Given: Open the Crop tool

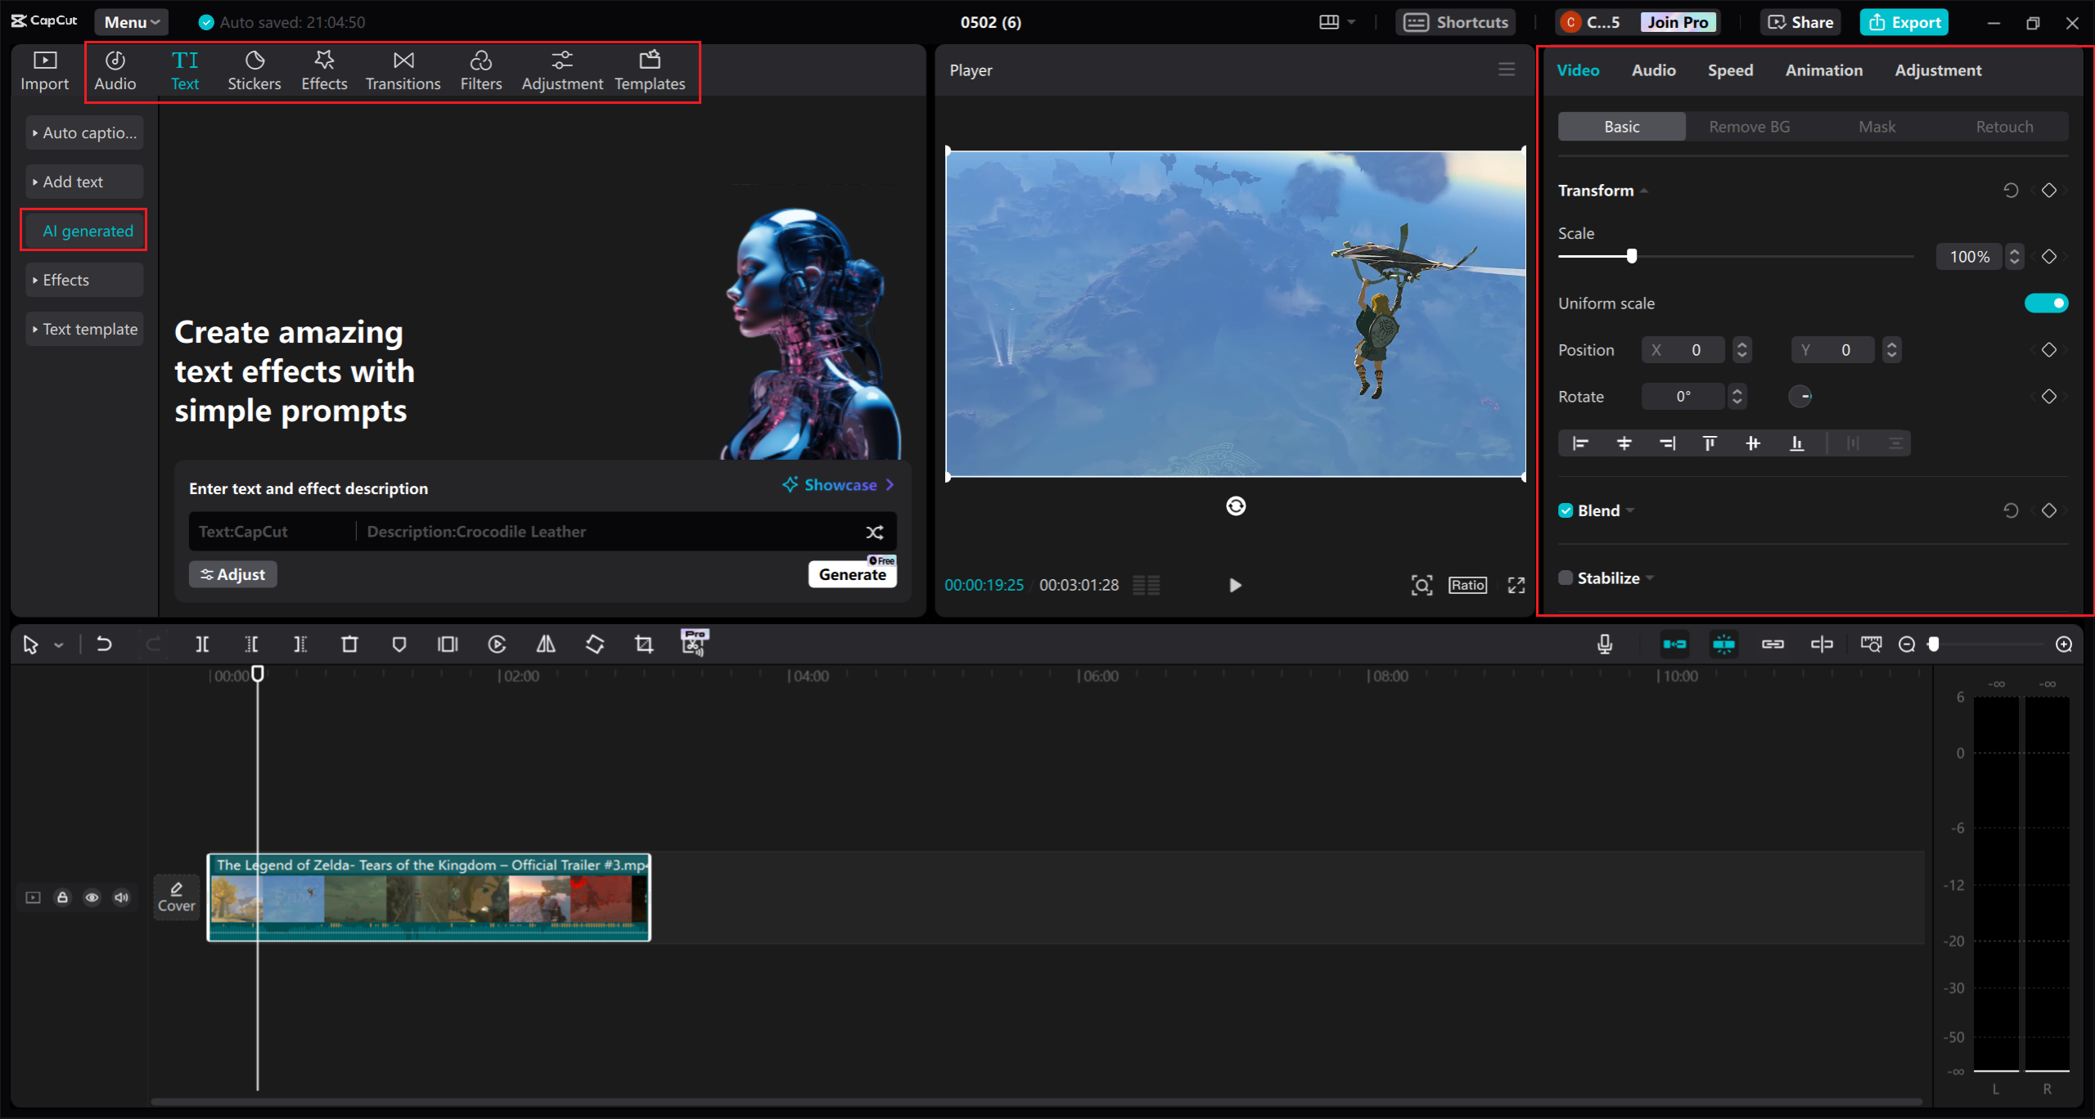Looking at the screenshot, I should point(643,644).
